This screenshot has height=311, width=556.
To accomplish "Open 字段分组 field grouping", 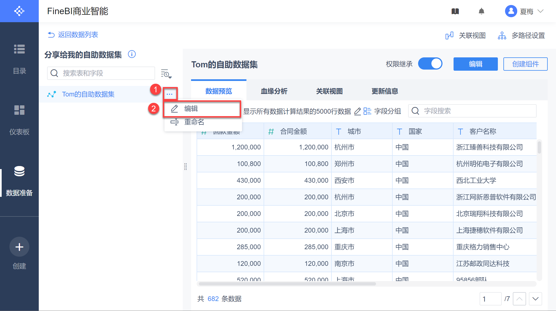I will point(382,111).
